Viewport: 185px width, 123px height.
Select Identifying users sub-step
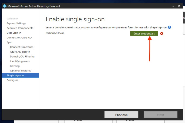coord(20,61)
